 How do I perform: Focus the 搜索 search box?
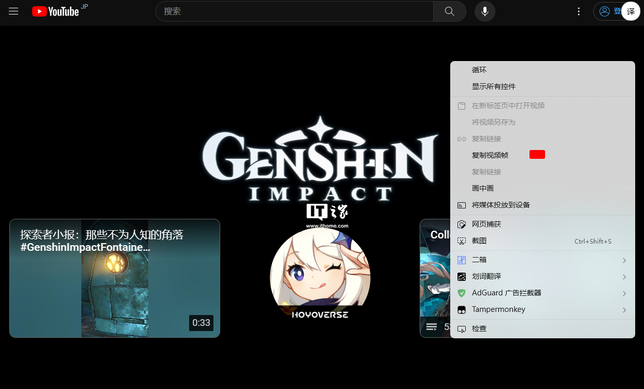click(294, 11)
